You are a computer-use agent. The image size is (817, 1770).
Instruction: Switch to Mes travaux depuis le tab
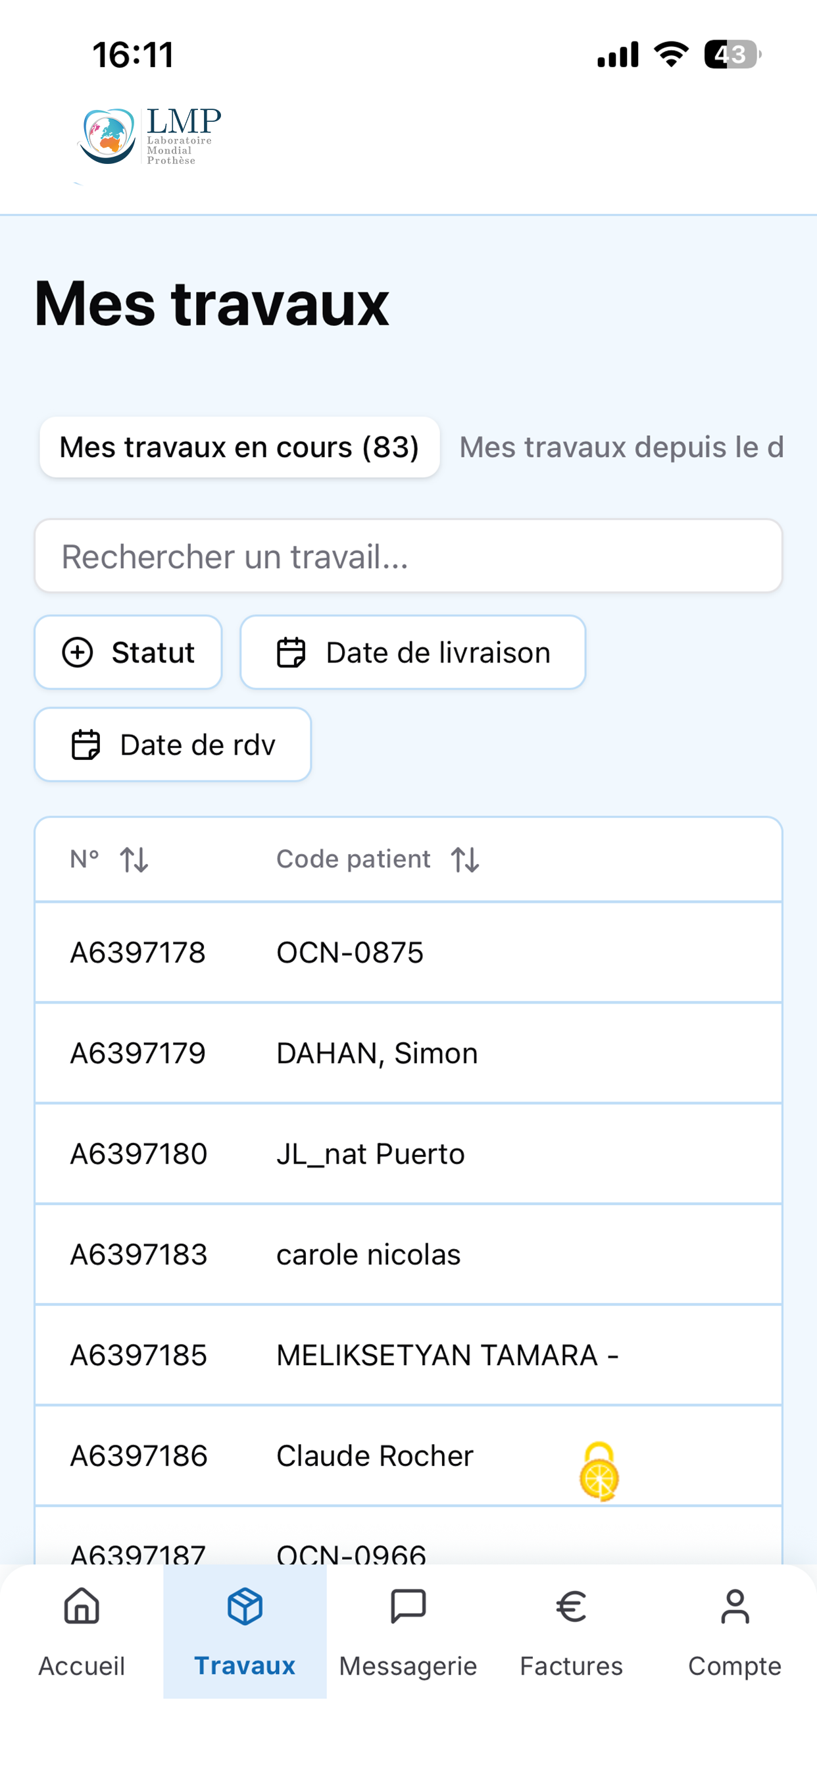pos(622,447)
